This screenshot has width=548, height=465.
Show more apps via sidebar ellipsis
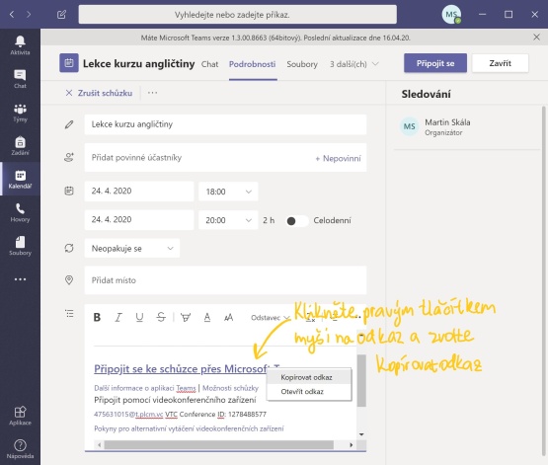point(20,279)
